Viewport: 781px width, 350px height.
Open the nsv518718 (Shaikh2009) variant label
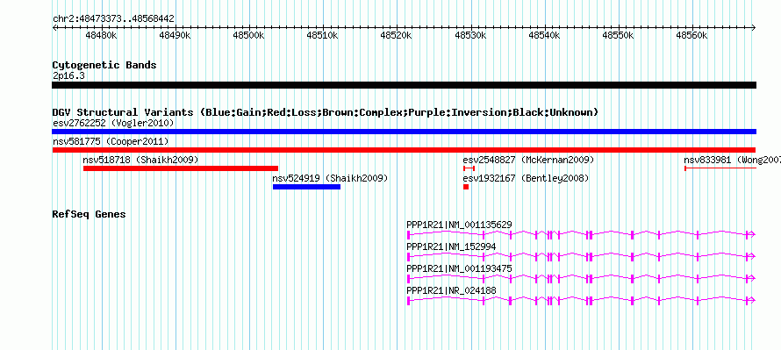(140, 161)
